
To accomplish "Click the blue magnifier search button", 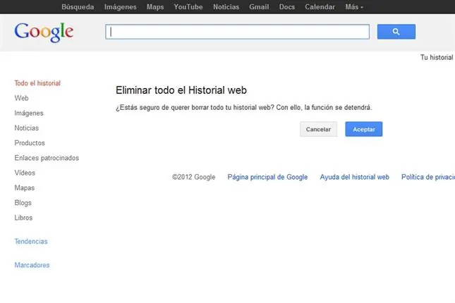I will point(396,32).
